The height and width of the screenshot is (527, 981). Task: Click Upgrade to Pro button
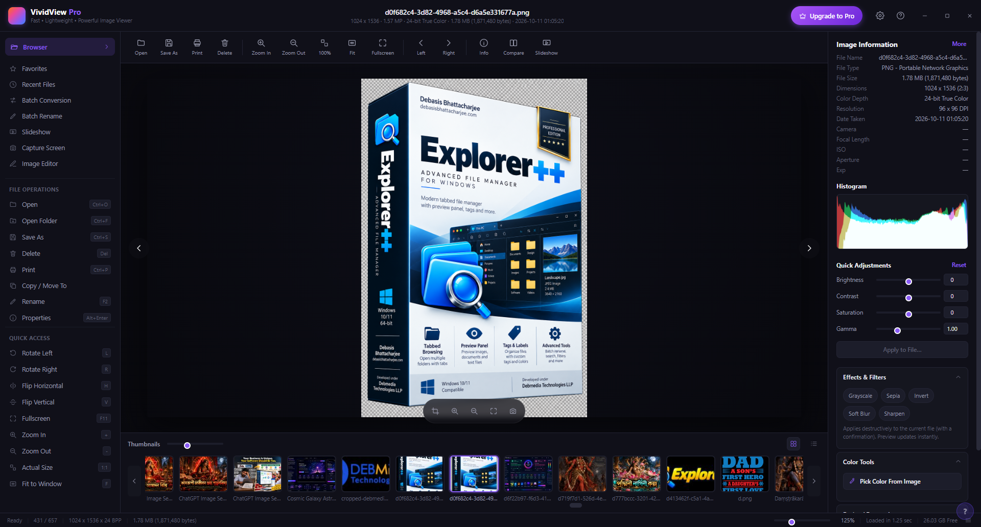click(827, 16)
